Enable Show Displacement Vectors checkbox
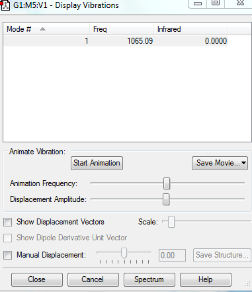The height and width of the screenshot is (292, 252). tap(7, 222)
